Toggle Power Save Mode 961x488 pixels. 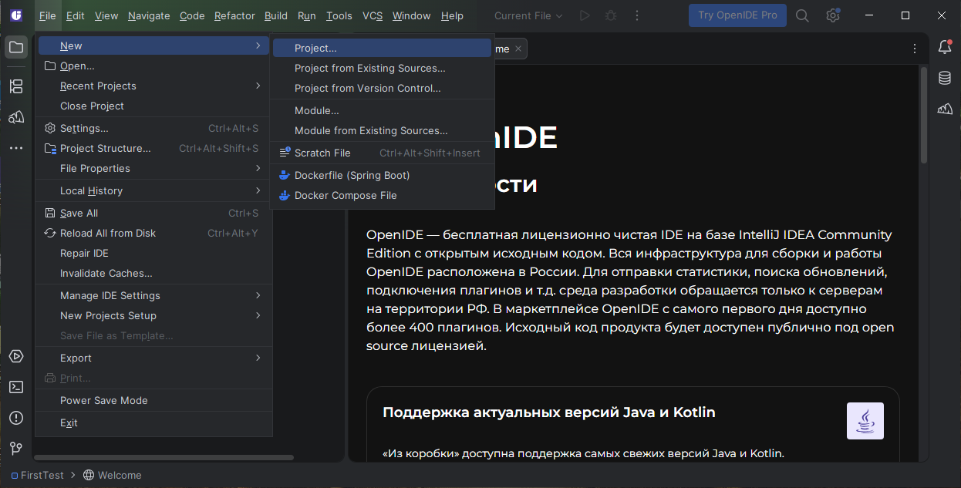click(x=153, y=400)
